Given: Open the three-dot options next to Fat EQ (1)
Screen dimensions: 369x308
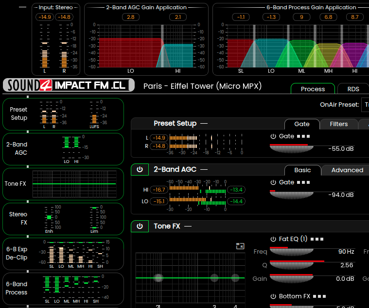Looking at the screenshot, I should point(317,239).
